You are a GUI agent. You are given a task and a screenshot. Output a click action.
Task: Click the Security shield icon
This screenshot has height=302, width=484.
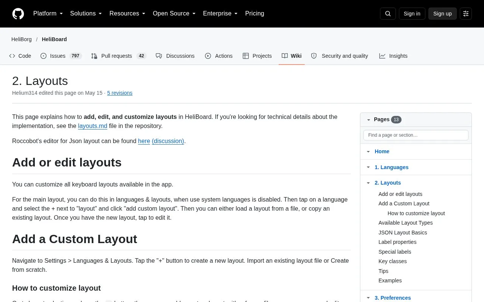pyautogui.click(x=314, y=56)
